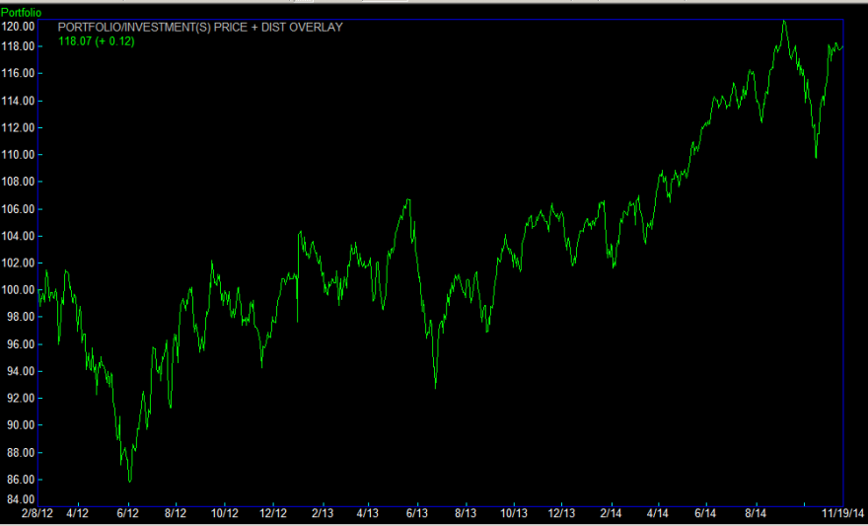Click the 118.07 (+ 0.12) value readout

(97, 41)
